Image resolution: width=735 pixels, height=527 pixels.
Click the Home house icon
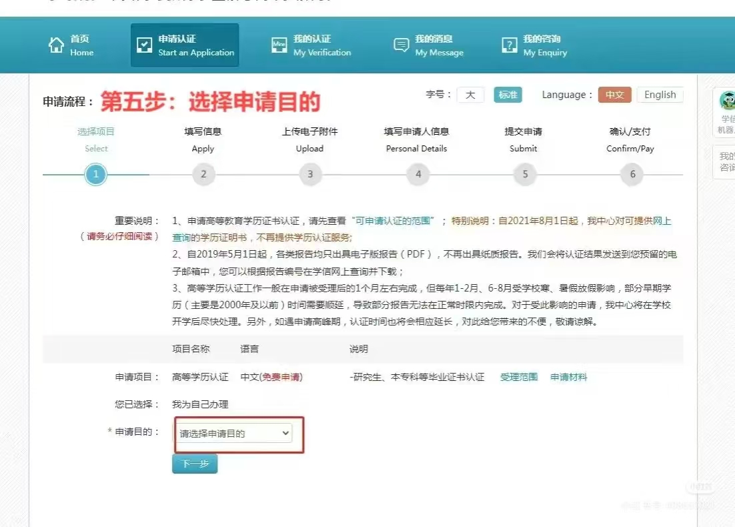tap(57, 45)
